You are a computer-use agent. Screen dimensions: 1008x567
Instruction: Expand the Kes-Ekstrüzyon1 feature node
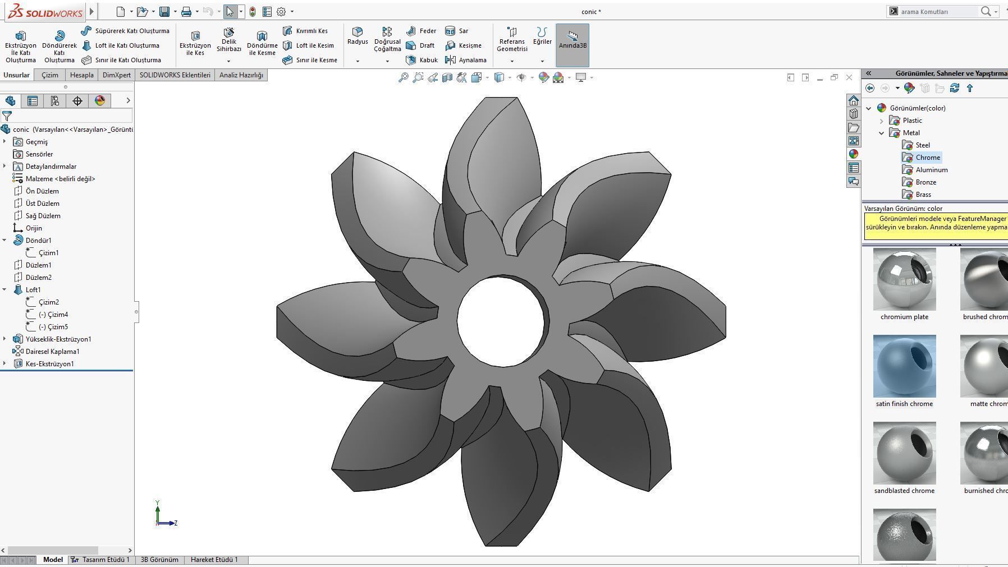point(4,364)
